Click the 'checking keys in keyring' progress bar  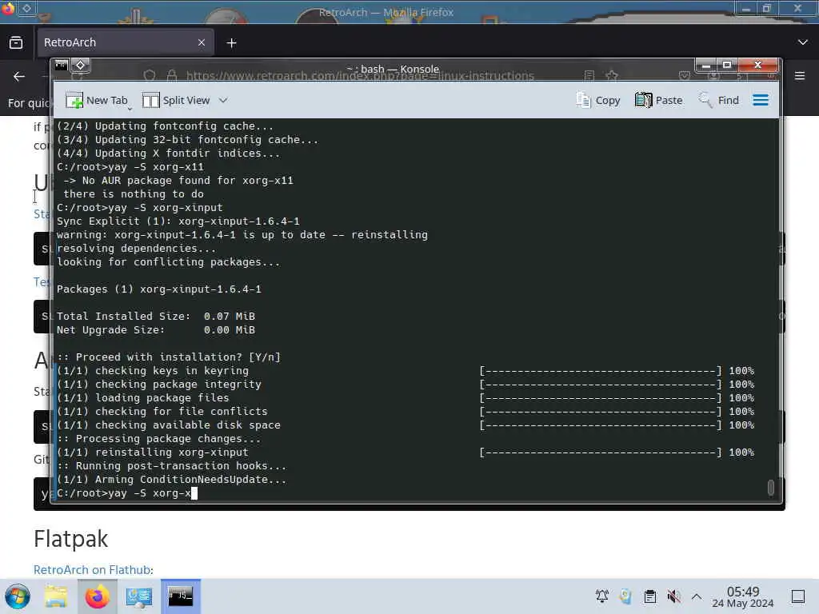tap(601, 371)
